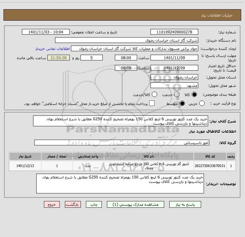Screen dimensions: 245x237
Task: Click the delivery province field خراسان رضوی
Action: point(174,77)
